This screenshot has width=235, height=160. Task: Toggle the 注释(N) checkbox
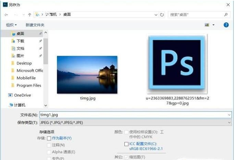tap(49, 145)
